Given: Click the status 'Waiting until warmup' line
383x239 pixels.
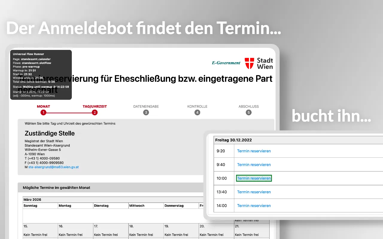Looking at the screenshot, I should coord(41,87).
